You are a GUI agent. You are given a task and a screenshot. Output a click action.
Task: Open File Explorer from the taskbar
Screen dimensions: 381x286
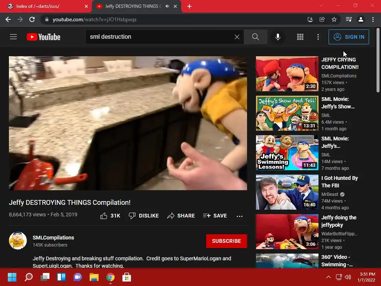pos(94,277)
